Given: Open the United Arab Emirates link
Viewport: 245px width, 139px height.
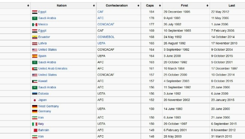Looking at the screenshot, I should [53, 69].
